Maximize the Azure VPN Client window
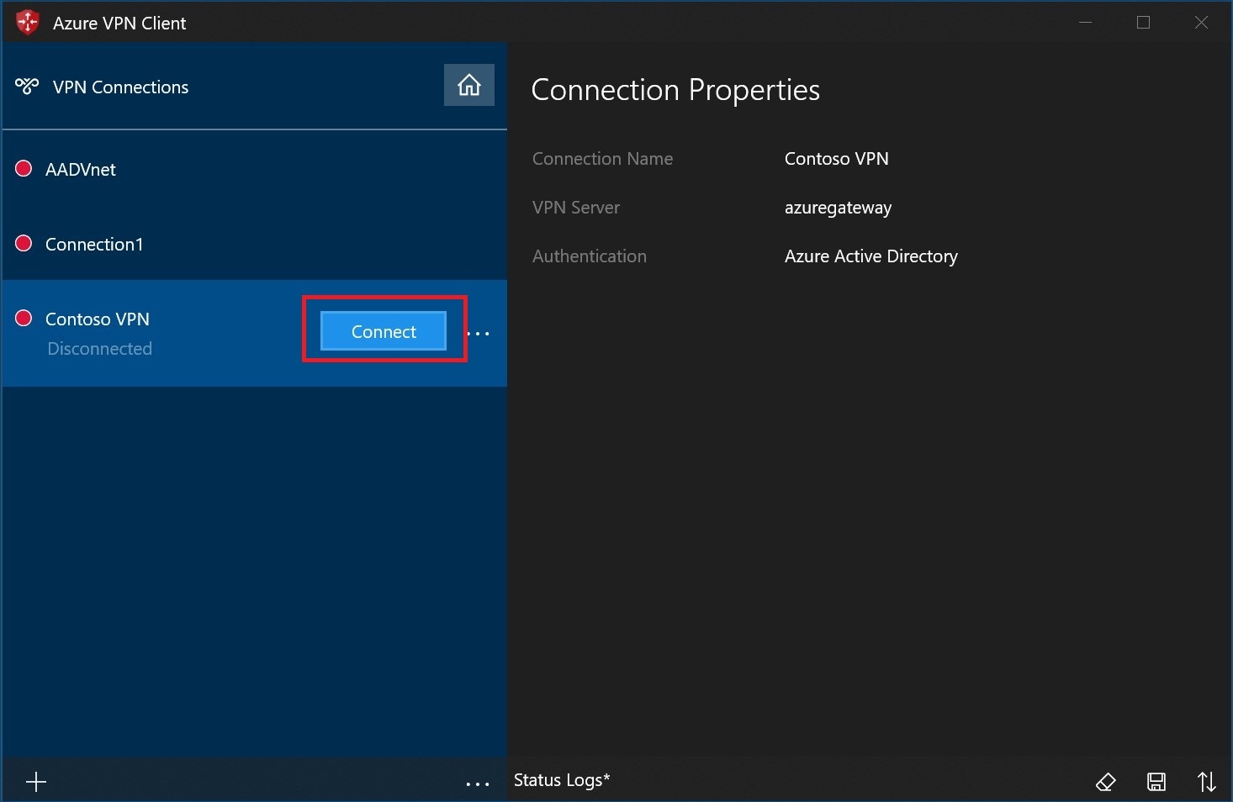 pyautogui.click(x=1143, y=23)
